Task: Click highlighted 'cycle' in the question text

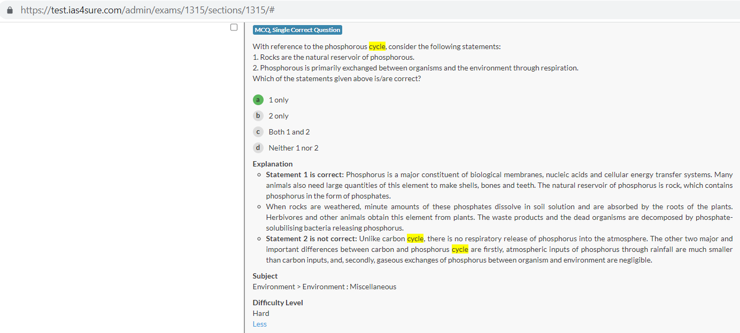Action: 377,46
